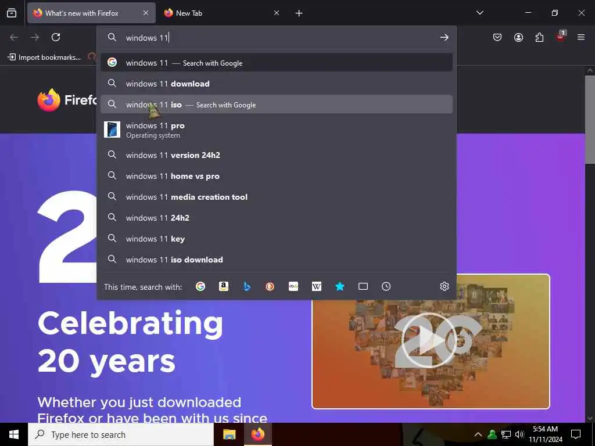Image resolution: width=595 pixels, height=446 pixels.
Task: Select windows 11 iso suggestion
Action: click(277, 105)
